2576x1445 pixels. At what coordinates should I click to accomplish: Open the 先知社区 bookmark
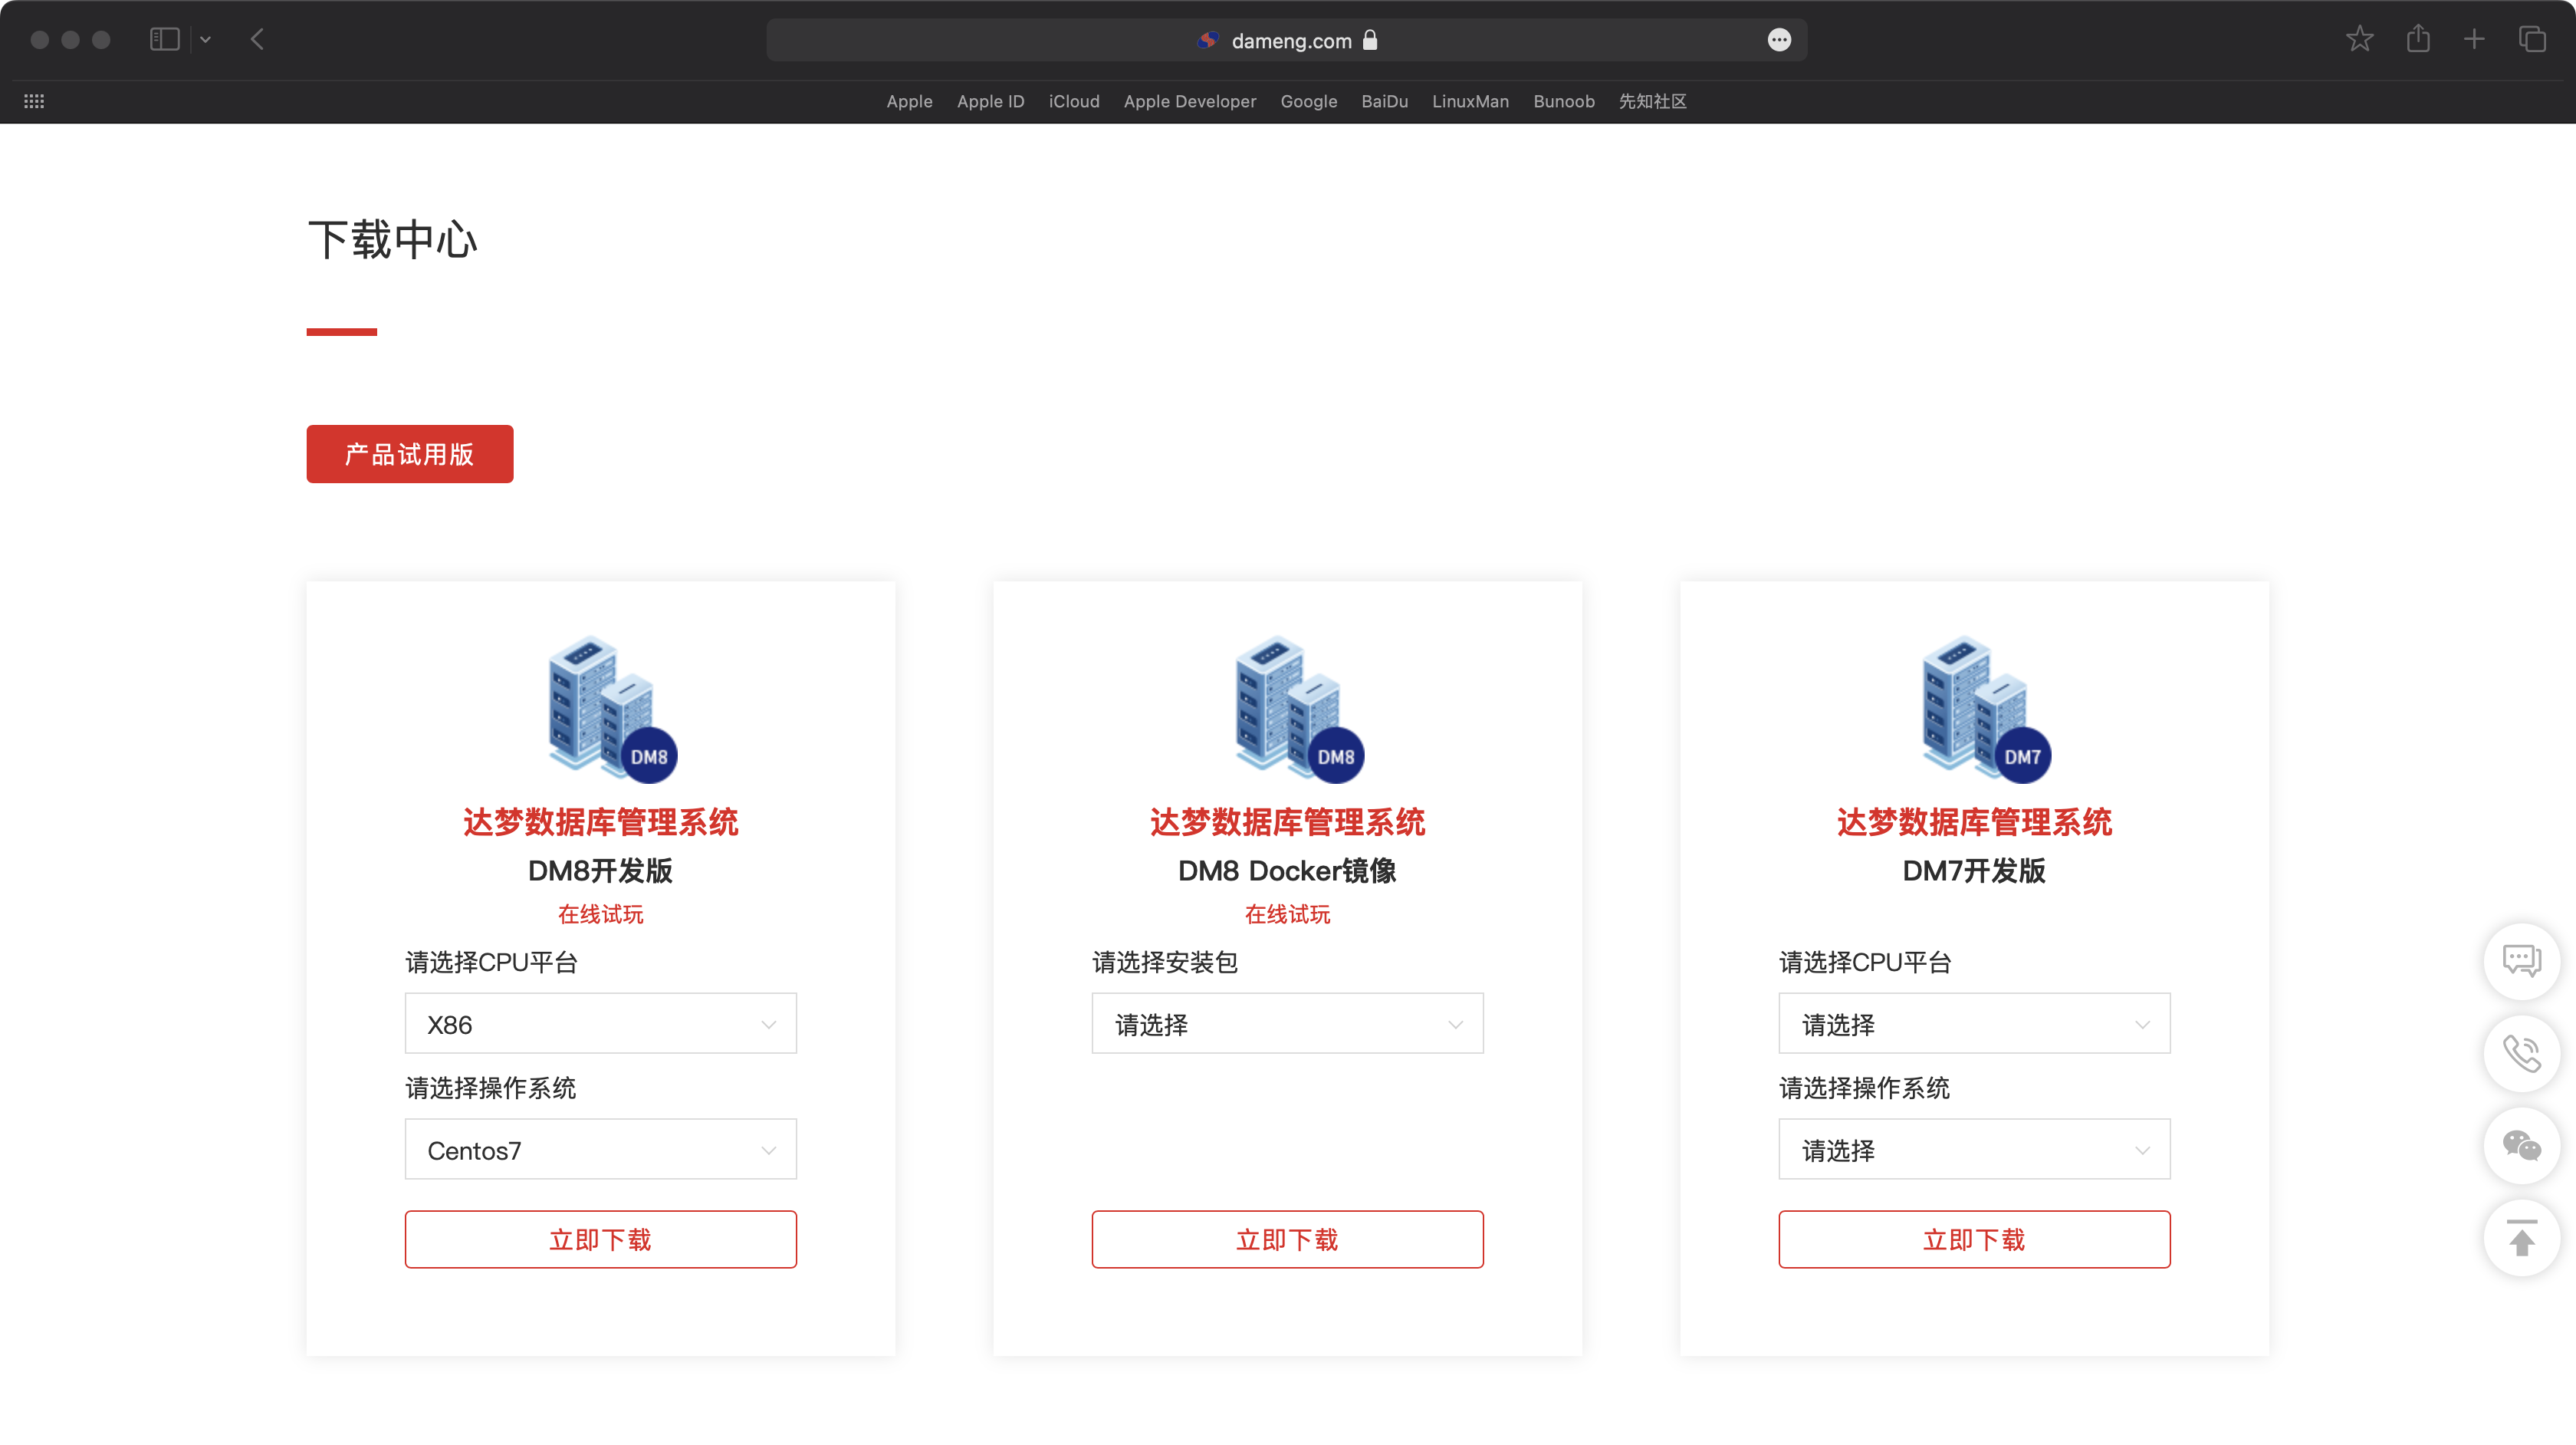click(x=1652, y=101)
